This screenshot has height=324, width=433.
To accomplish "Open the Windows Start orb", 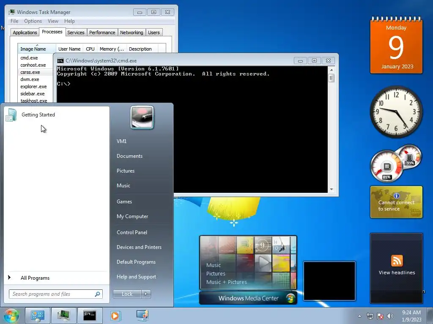I will 11,316.
